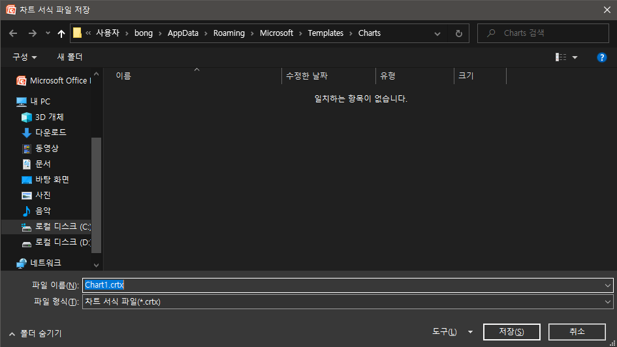617x347 pixels.
Task: Click the 내 PC monitor icon
Action: click(22, 102)
